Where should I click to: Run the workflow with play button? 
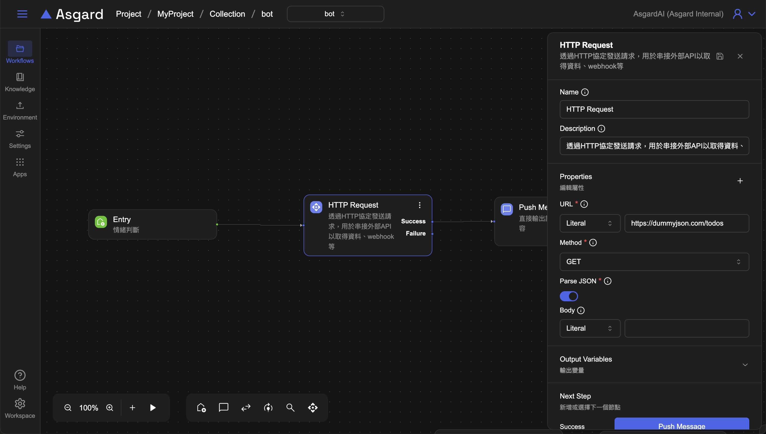coord(153,407)
